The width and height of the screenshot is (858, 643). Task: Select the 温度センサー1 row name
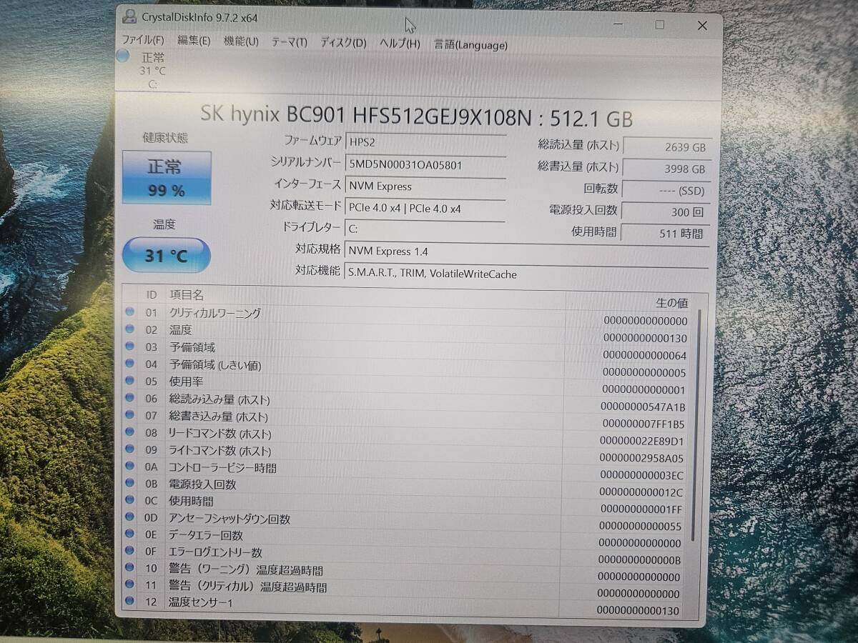(201, 603)
